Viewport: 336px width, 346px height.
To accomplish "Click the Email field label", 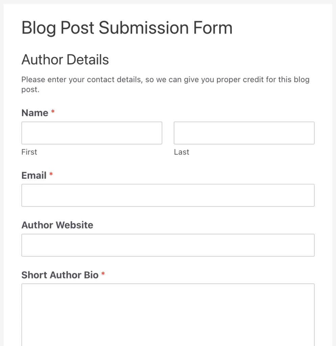I will (34, 175).
